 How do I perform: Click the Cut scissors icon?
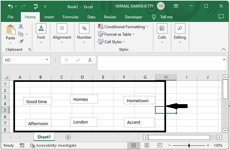point(21,27)
